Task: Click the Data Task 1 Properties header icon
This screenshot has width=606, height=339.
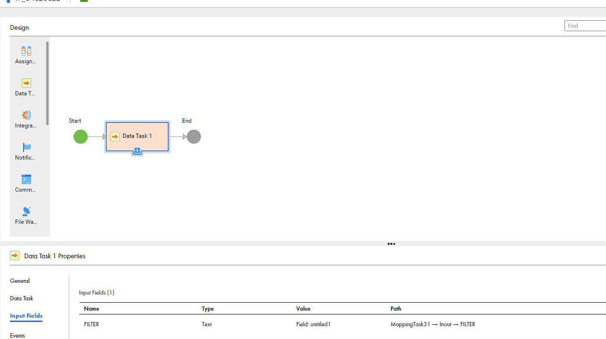Action: 15,255
